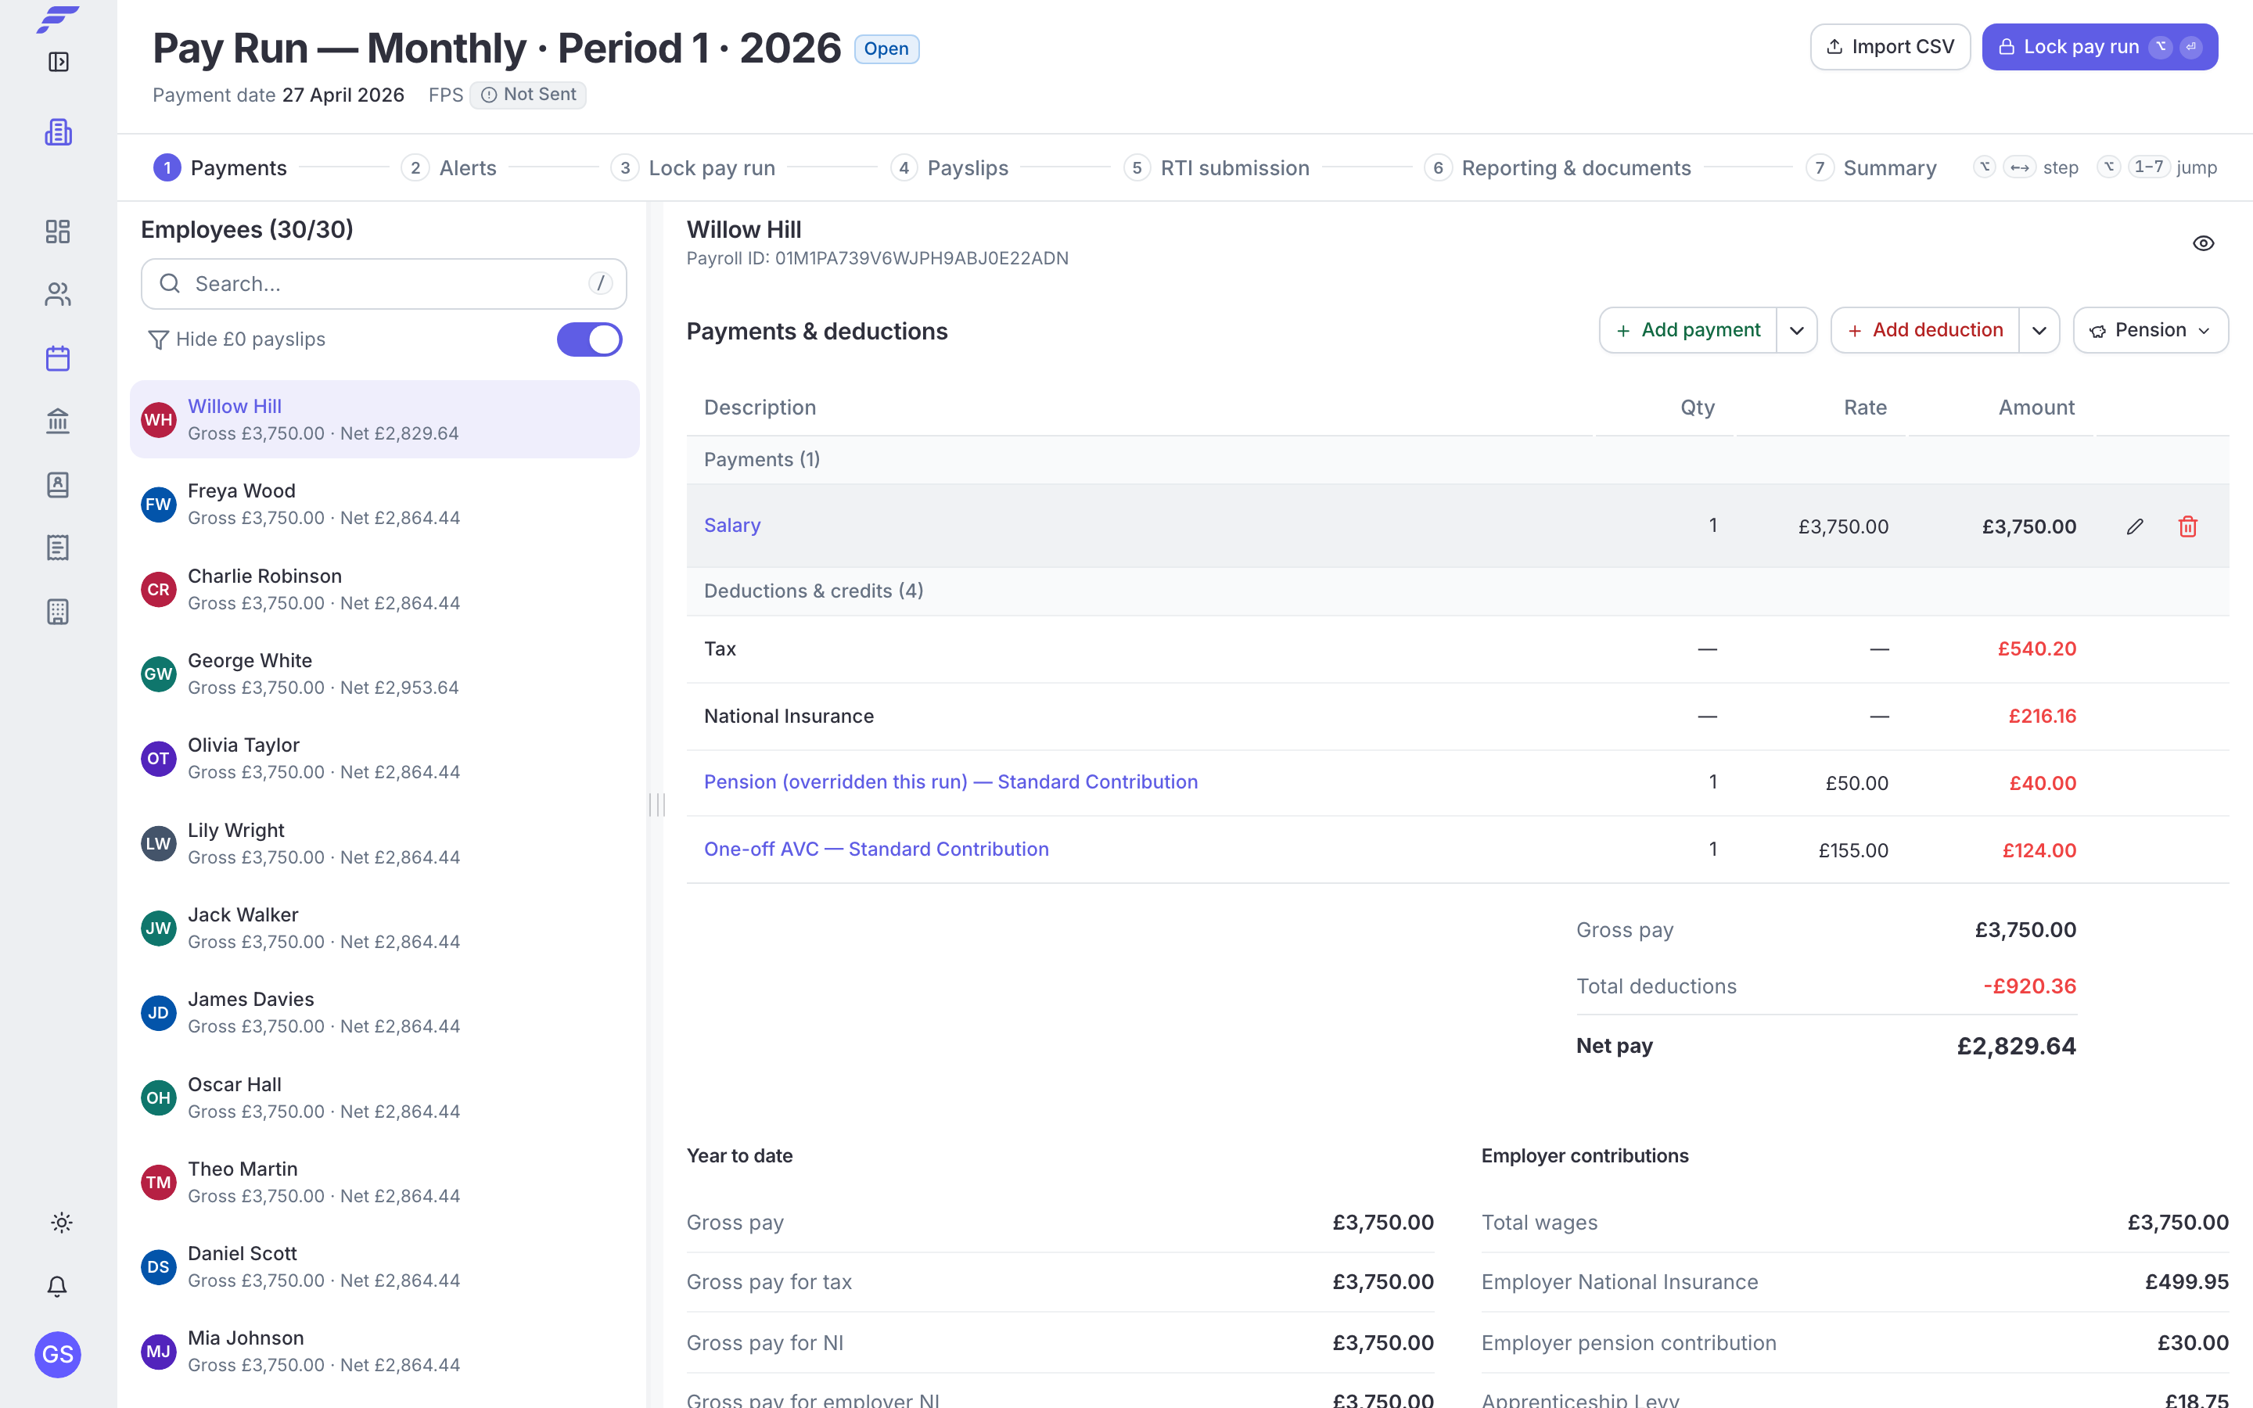2253x1408 pixels.
Task: Go to the Alerts step
Action: click(450, 167)
